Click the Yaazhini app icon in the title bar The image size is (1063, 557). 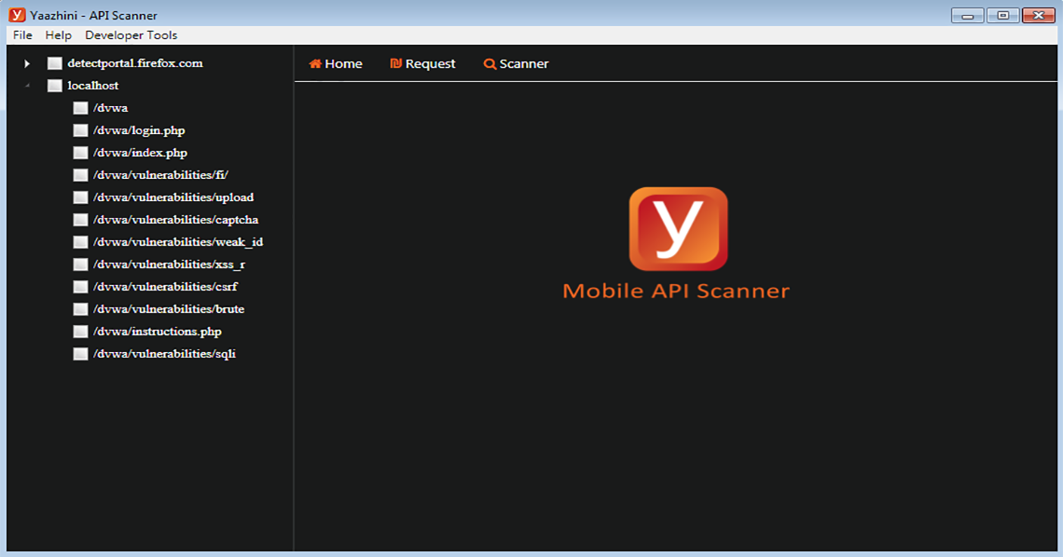click(x=17, y=15)
